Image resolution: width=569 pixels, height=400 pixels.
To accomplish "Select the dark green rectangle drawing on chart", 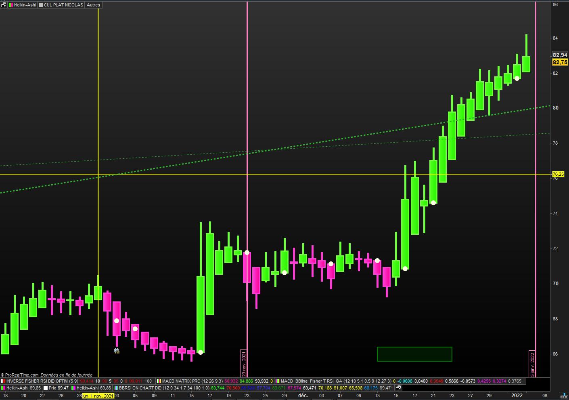I will point(414,354).
